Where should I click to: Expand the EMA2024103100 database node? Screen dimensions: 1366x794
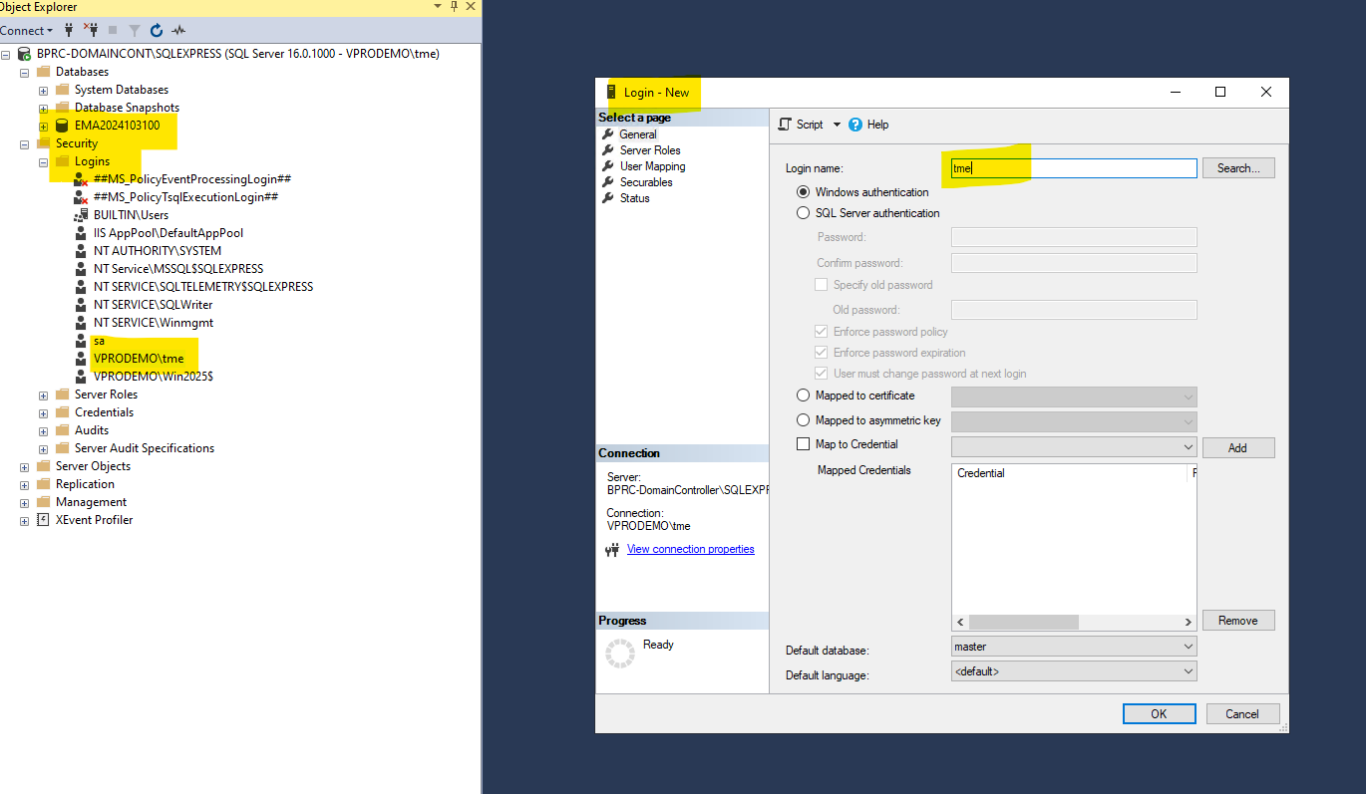(x=42, y=126)
